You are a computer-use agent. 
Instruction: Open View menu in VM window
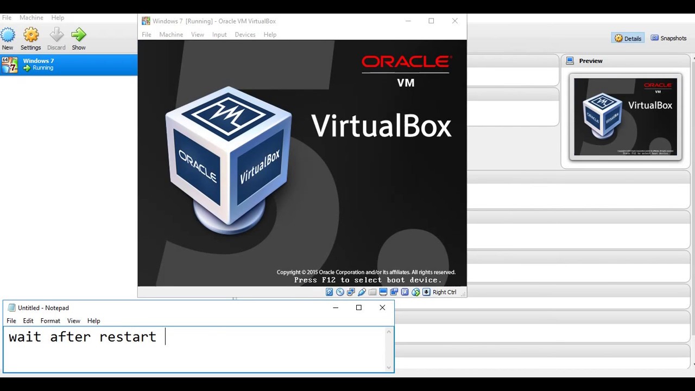pyautogui.click(x=198, y=34)
